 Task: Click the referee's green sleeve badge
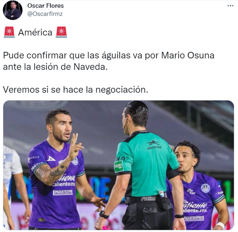point(119,167)
